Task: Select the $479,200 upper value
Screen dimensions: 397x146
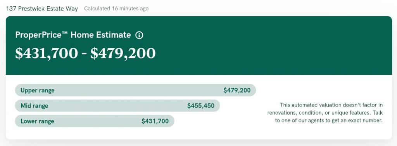Action: [x=237, y=90]
